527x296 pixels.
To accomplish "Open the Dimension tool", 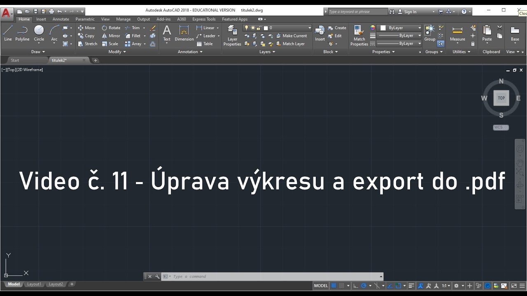I will click(x=184, y=33).
